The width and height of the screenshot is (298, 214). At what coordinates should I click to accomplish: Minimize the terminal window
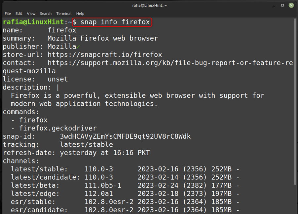274,6
